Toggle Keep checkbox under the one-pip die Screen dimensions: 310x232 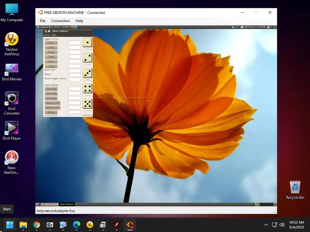(x=84, y=49)
